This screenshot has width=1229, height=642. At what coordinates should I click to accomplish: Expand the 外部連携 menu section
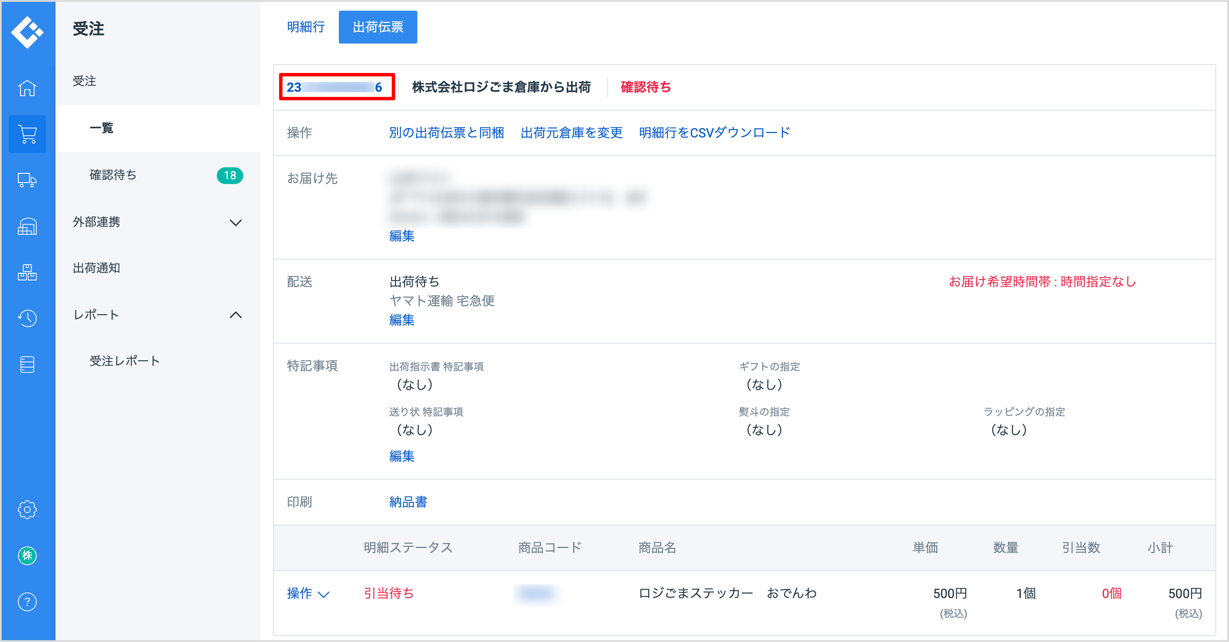tap(158, 222)
